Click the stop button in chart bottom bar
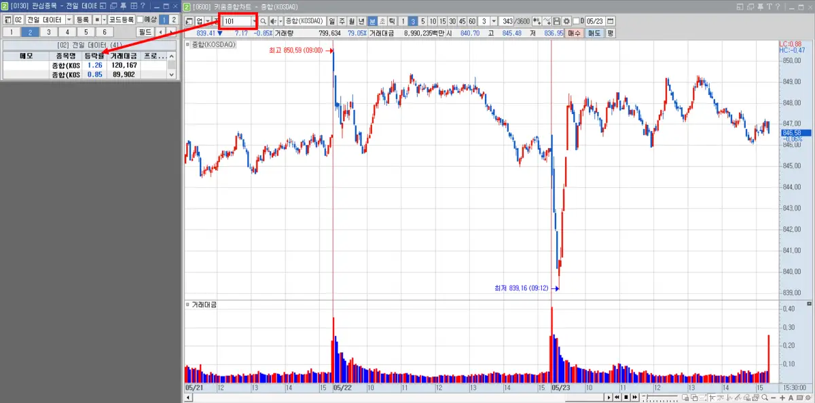This screenshot has width=815, height=403. [x=626, y=398]
